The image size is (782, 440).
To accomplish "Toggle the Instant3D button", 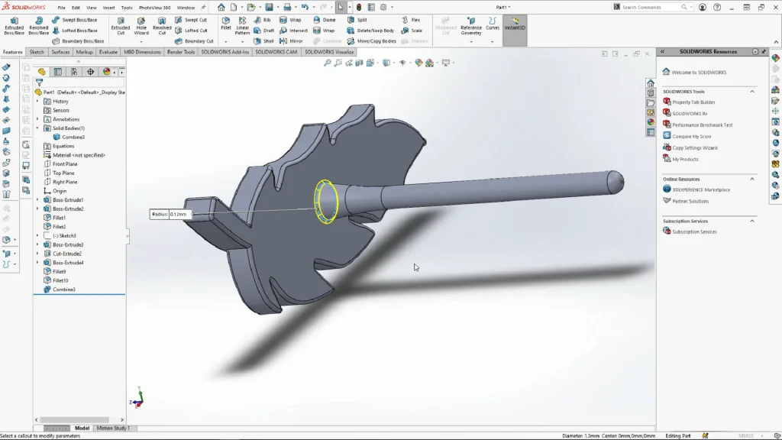I will tap(515, 26).
